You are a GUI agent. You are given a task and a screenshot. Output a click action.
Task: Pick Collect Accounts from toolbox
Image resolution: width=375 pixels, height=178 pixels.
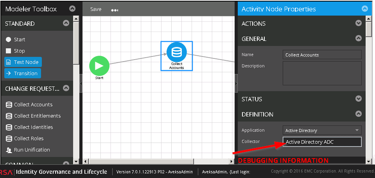[x=29, y=105]
